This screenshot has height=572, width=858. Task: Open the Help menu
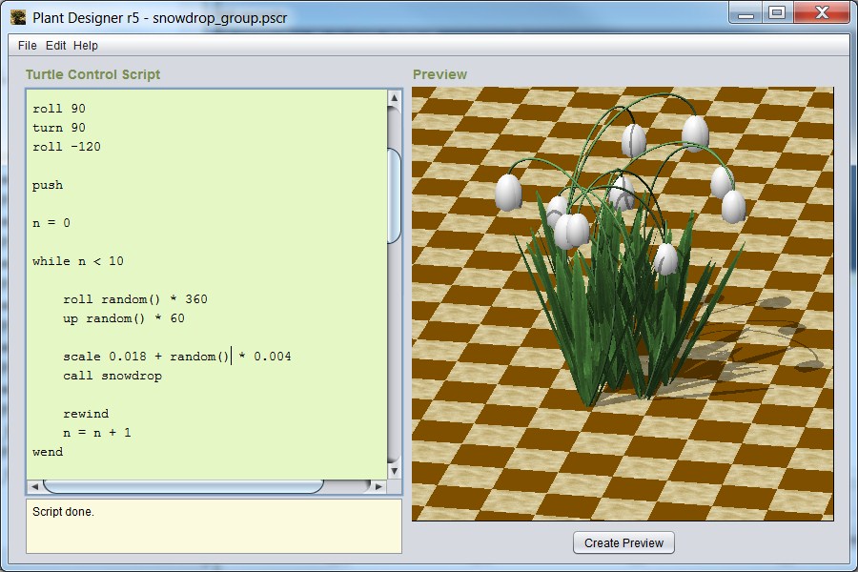click(86, 46)
